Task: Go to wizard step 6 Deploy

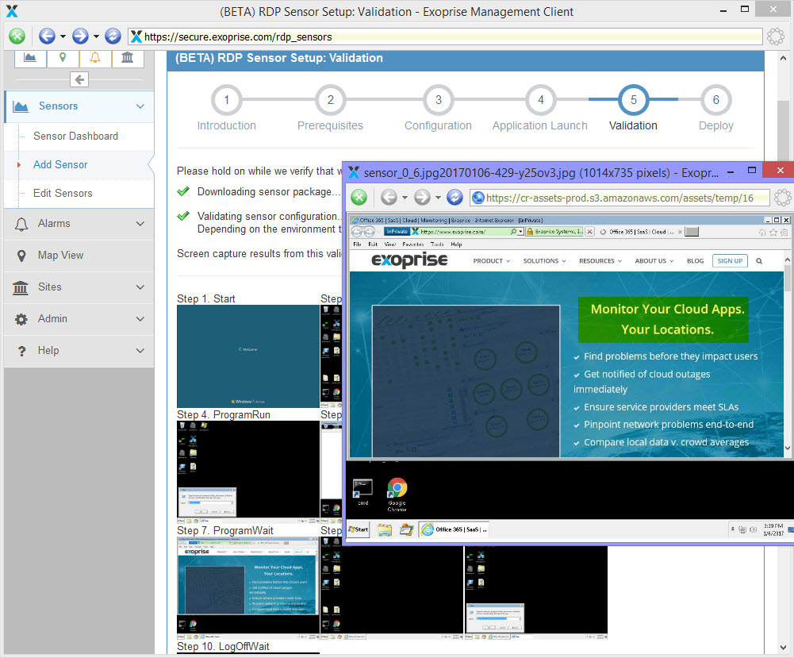Action: pos(716,100)
